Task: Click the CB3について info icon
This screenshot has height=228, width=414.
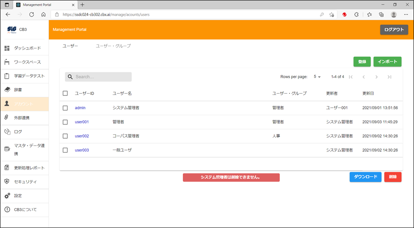Action: [x=7, y=210]
